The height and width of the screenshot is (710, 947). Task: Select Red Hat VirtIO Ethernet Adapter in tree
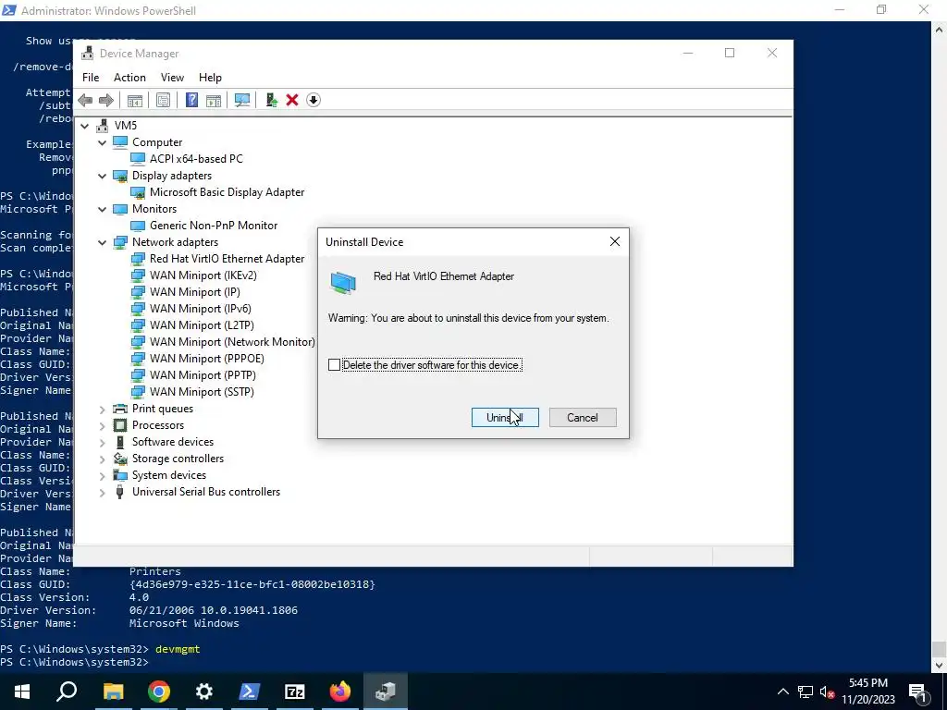228,259
